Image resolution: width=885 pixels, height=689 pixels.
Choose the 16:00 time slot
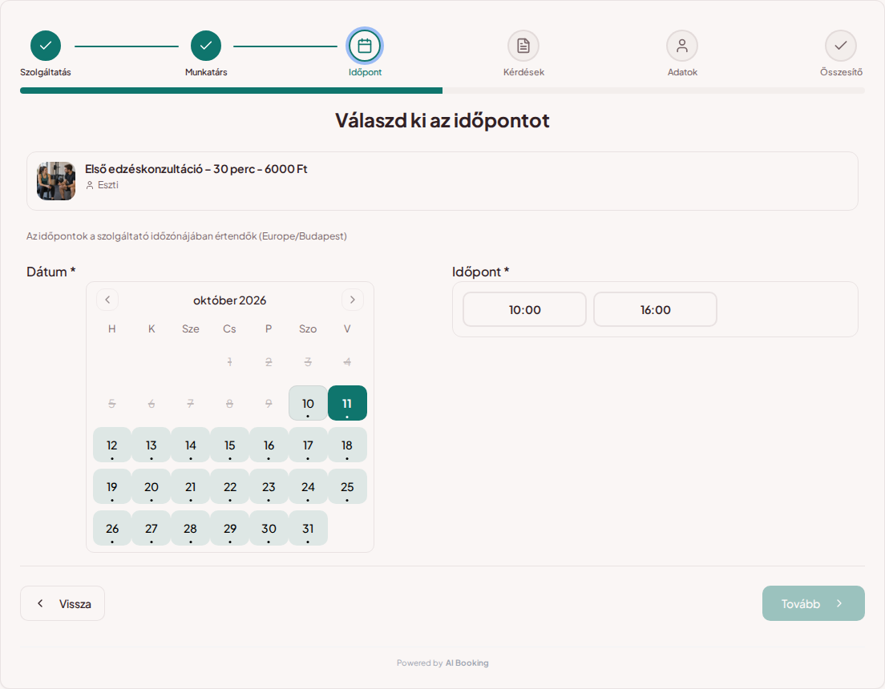pos(655,309)
